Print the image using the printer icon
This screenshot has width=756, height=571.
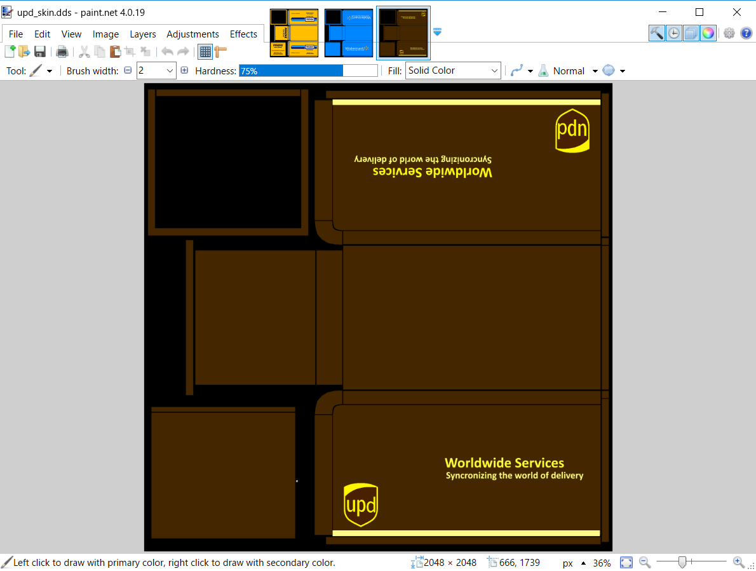62,51
